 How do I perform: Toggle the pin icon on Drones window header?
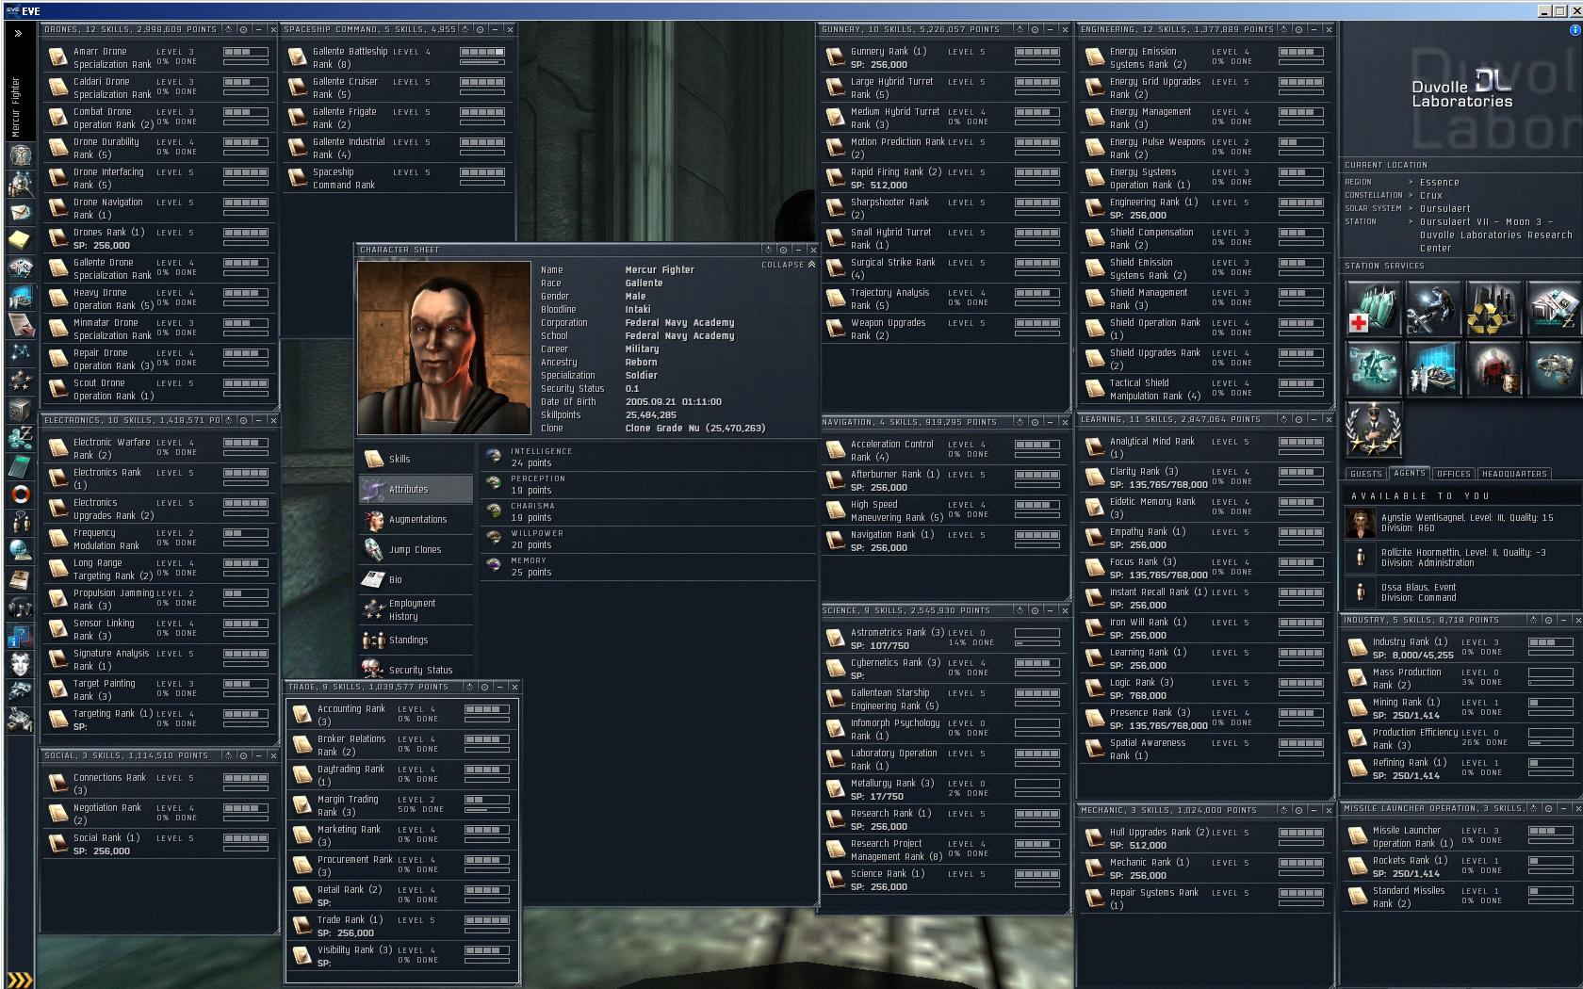coord(244,29)
